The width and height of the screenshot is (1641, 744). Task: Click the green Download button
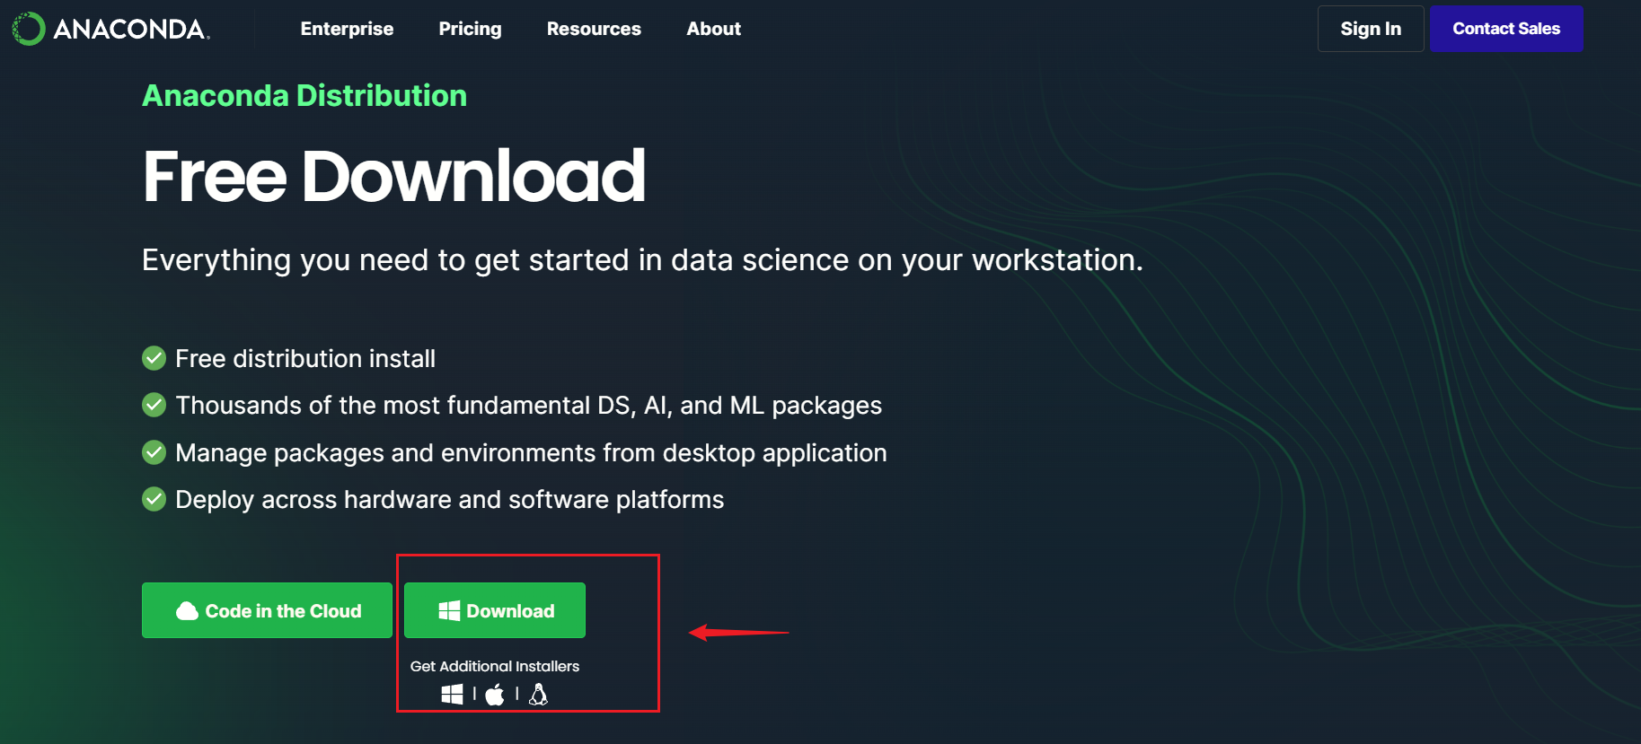tap(495, 610)
